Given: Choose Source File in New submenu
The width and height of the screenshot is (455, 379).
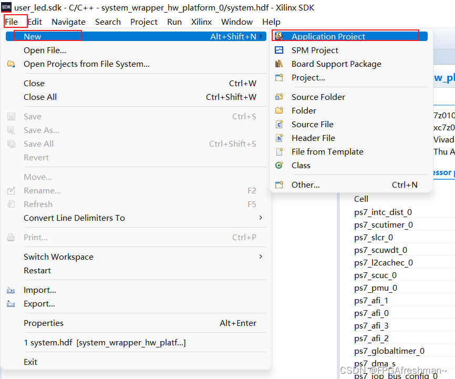Looking at the screenshot, I should point(350,124).
